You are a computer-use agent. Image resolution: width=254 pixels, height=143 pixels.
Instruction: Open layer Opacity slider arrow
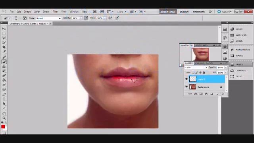[226, 68]
